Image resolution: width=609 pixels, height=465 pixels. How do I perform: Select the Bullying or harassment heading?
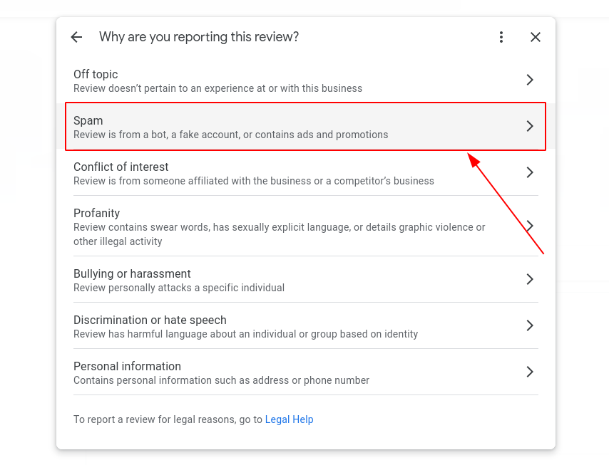132,274
